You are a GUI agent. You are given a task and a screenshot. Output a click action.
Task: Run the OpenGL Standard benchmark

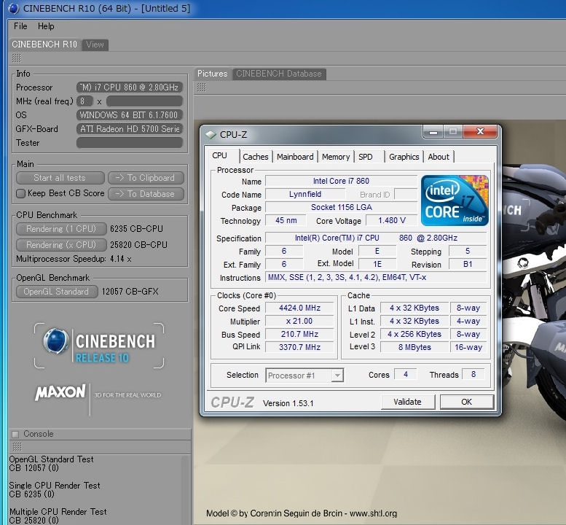tap(57, 292)
